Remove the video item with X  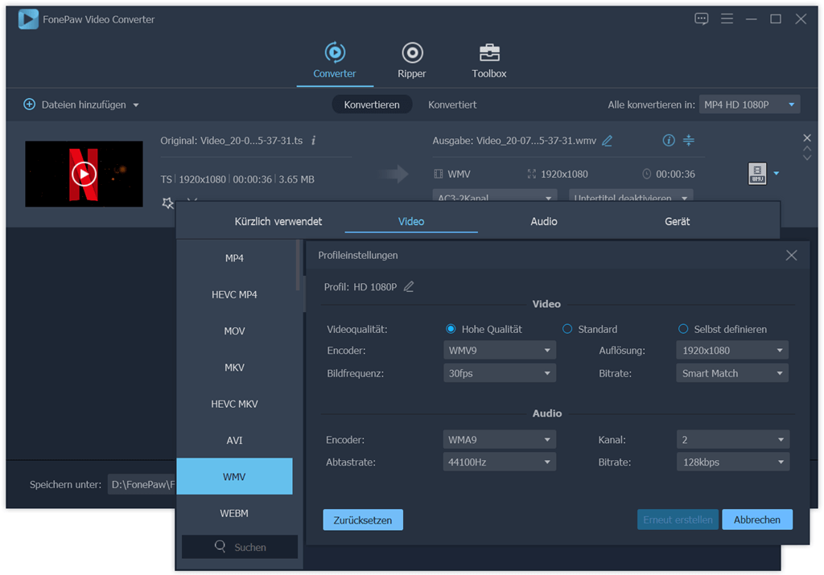point(807,138)
